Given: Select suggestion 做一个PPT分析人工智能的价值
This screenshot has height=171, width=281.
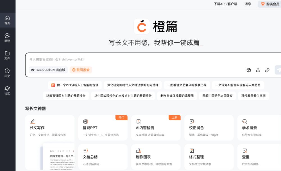Looking at the screenshot, I should pyautogui.click(x=75, y=85).
